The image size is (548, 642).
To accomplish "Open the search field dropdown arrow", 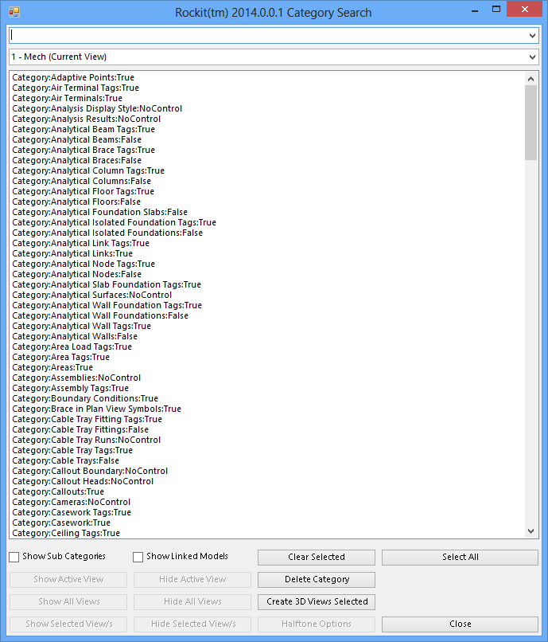I will click(x=532, y=36).
